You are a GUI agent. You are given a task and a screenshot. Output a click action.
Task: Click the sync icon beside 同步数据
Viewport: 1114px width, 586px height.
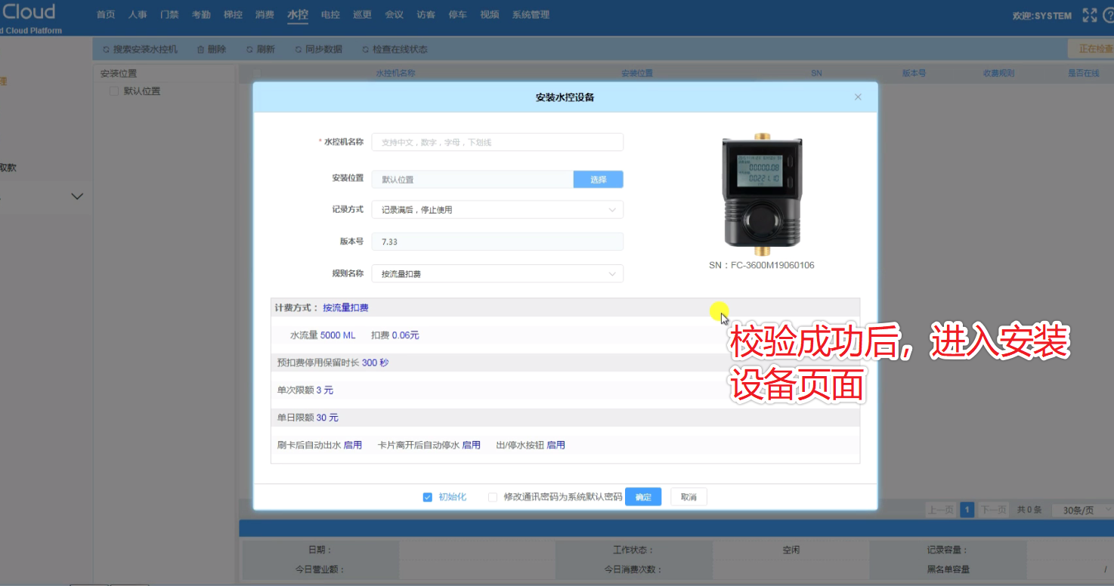pos(298,49)
